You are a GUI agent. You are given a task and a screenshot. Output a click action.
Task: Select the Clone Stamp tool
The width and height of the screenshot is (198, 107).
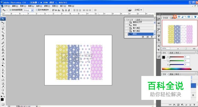tap(3, 49)
